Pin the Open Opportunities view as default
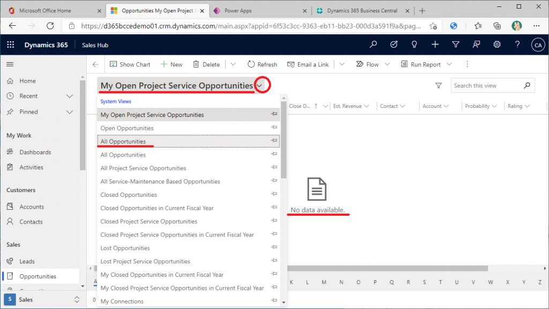The image size is (549, 309). click(x=274, y=128)
